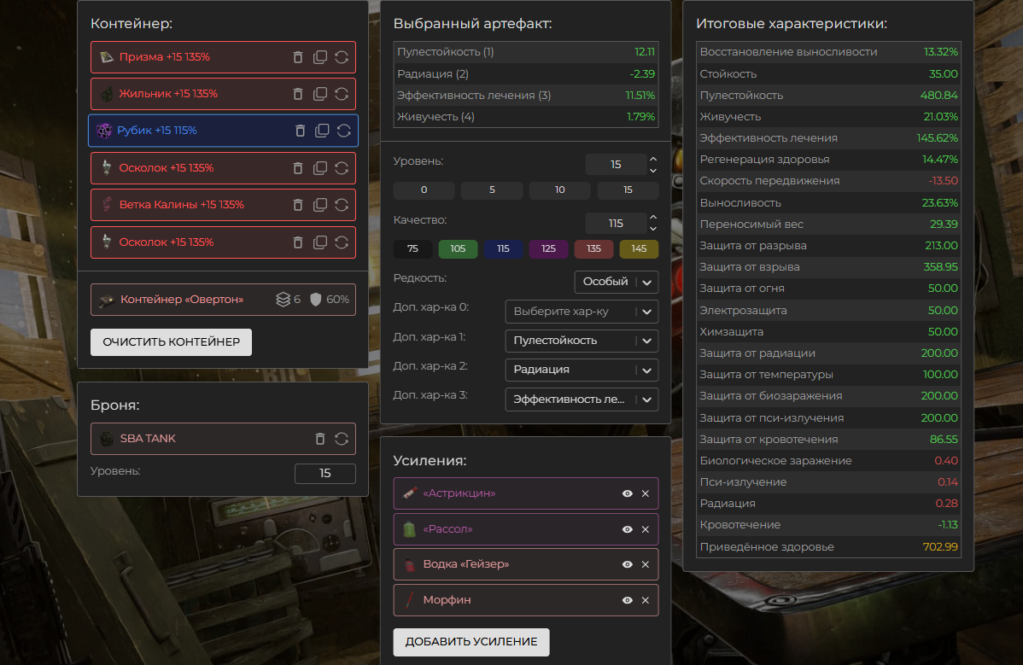
Task: Remove the Морфин boost with X icon
Action: tap(646, 600)
